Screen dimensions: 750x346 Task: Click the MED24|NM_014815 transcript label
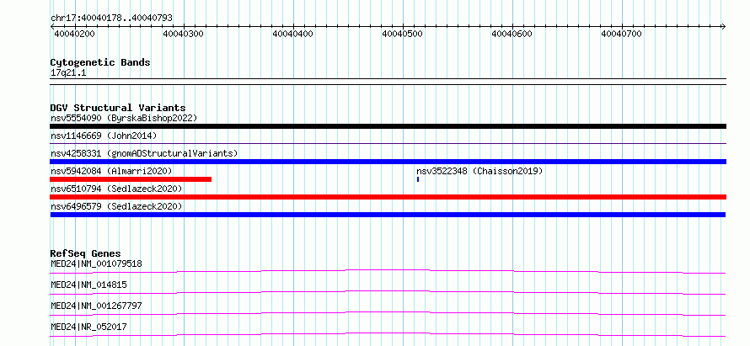88,285
